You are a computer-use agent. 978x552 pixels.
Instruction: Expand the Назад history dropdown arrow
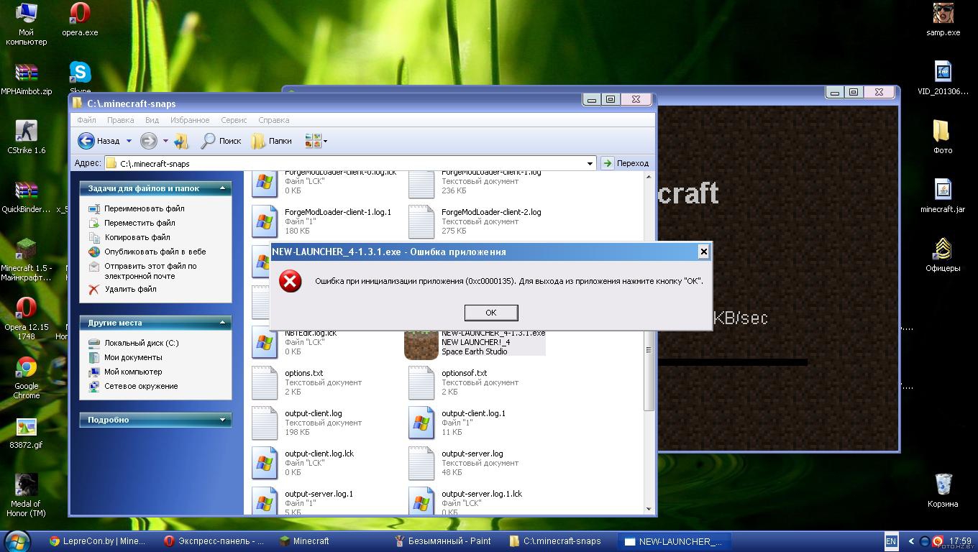click(129, 141)
